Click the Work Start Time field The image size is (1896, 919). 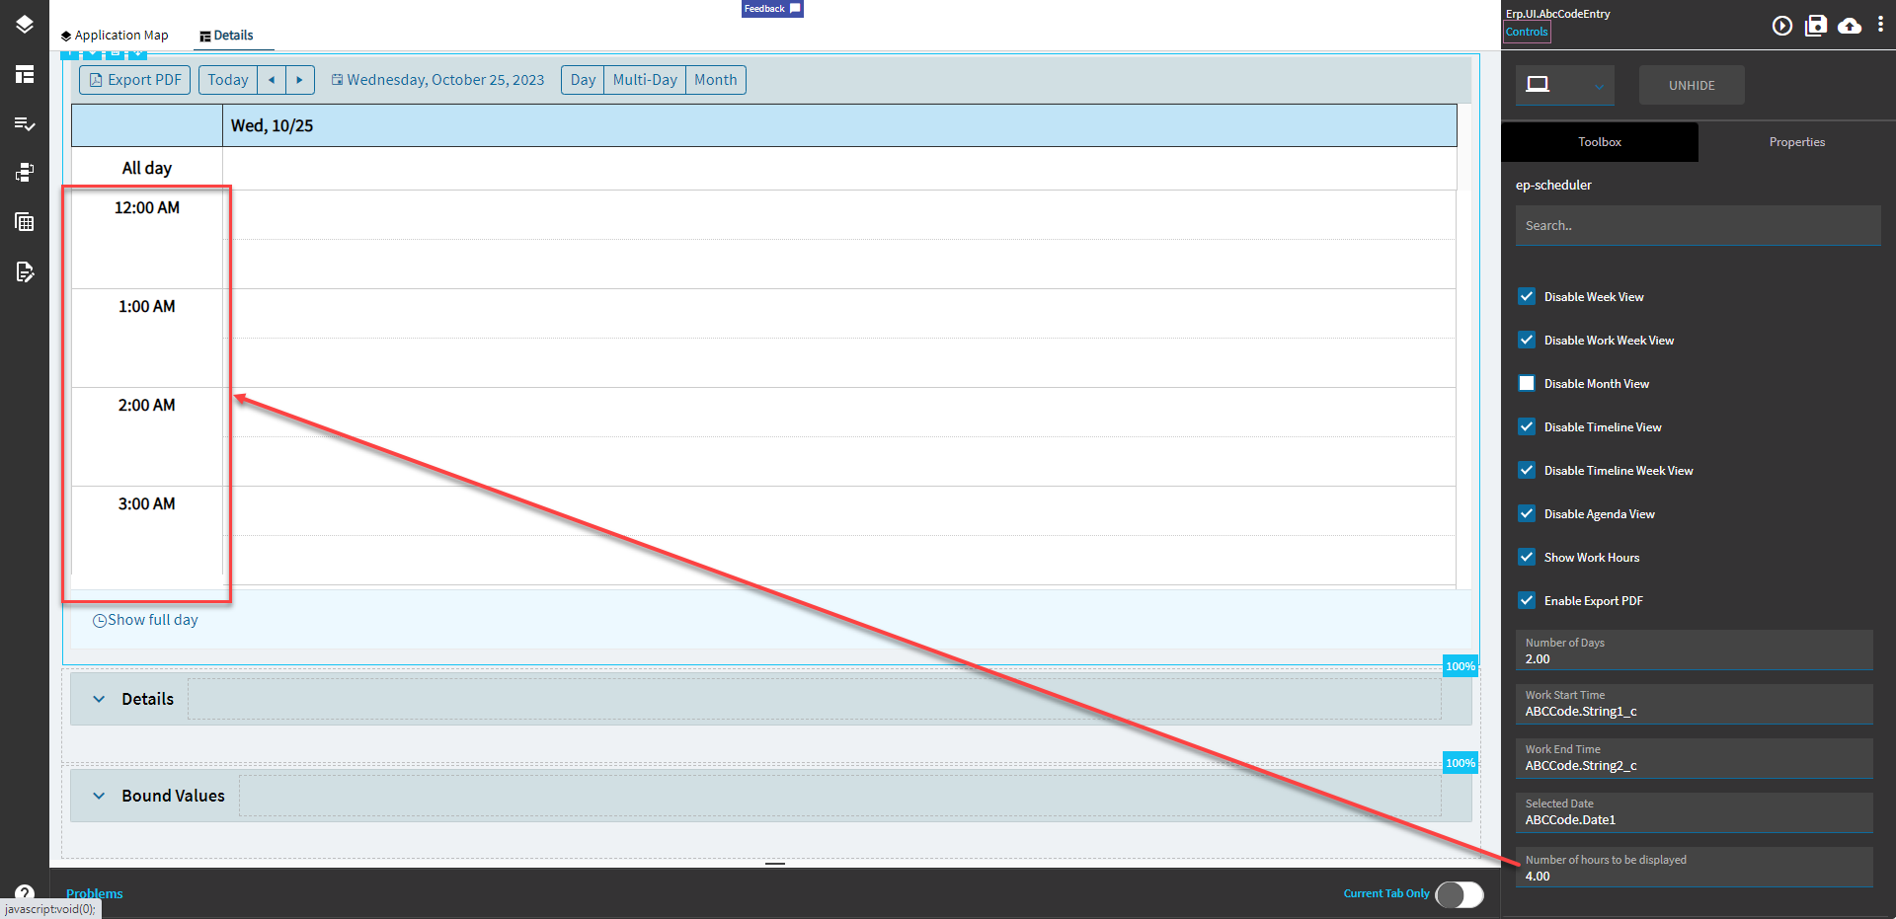click(x=1694, y=704)
